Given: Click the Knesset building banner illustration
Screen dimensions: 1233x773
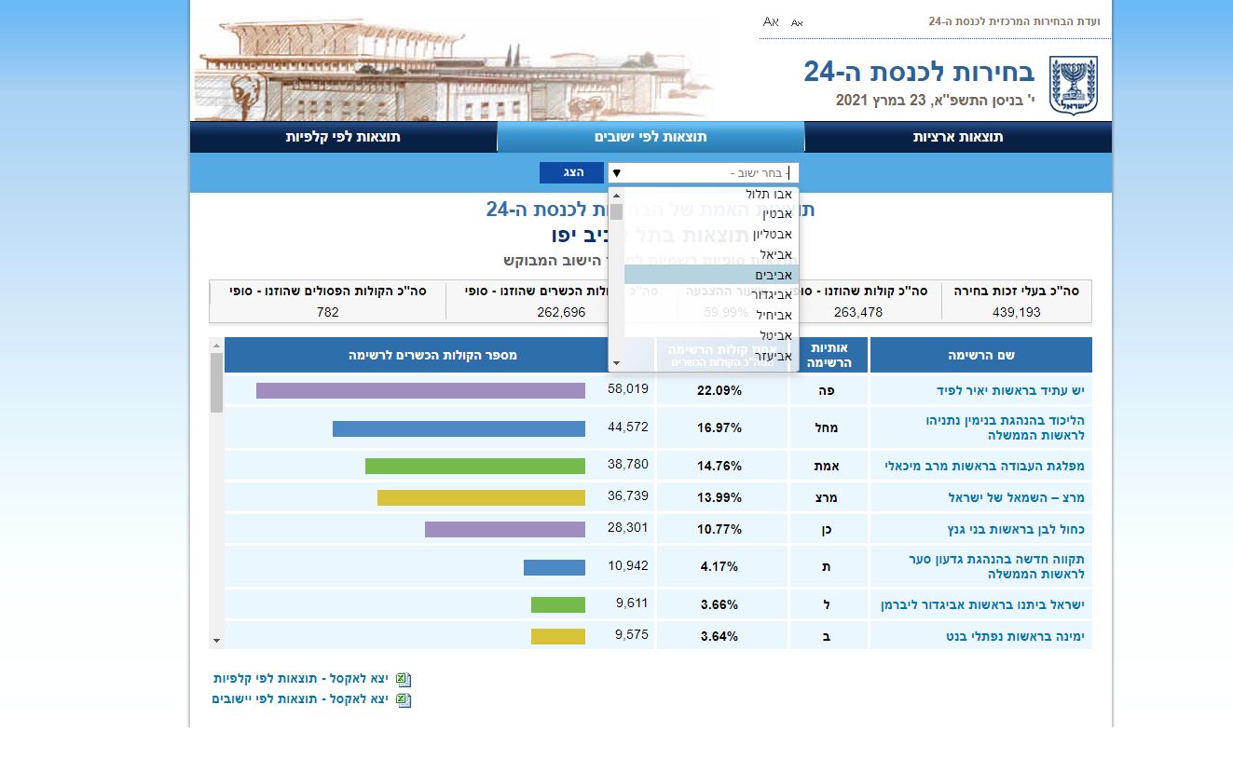Looking at the screenshot, I should click(454, 70).
